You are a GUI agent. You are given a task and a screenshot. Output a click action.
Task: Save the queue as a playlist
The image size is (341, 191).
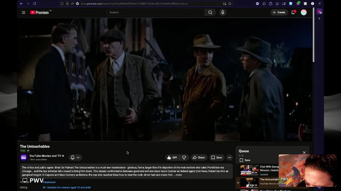pyautogui.click(x=245, y=160)
